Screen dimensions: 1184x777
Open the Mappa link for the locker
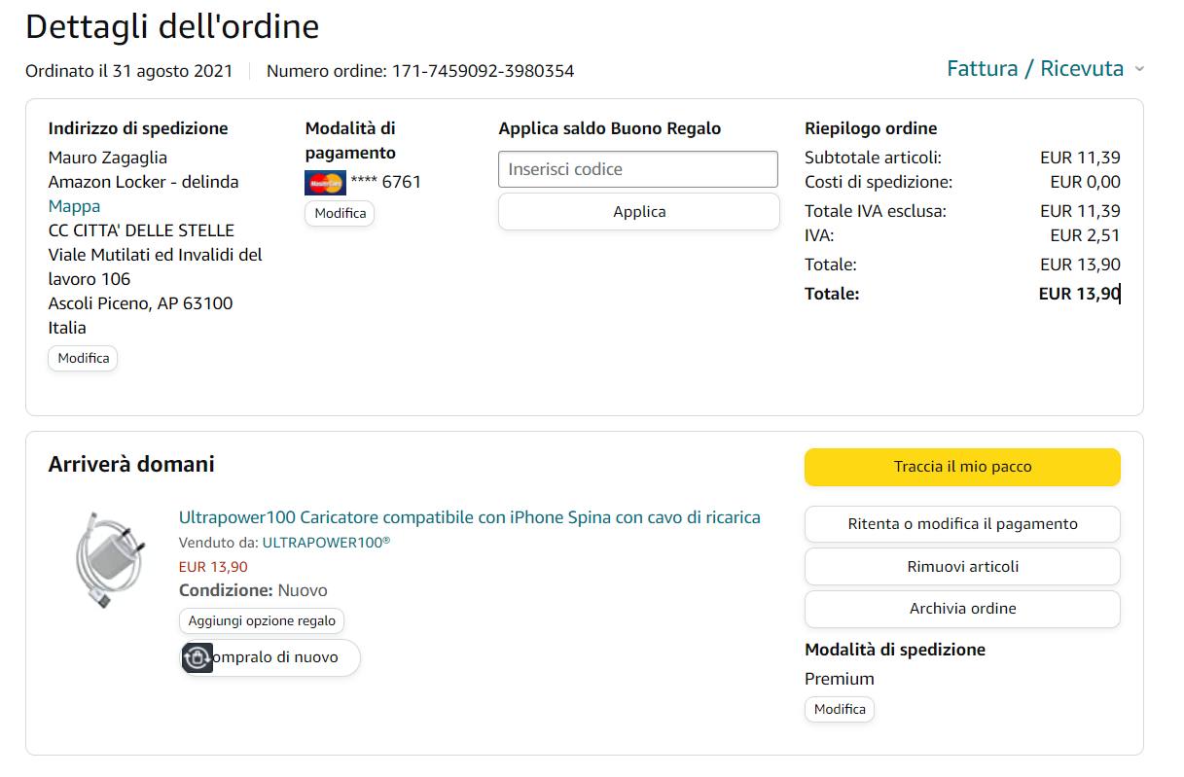tap(74, 206)
